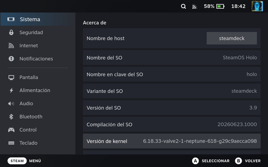Click the 18:42 clock
This screenshot has height=167, width=268.
point(238,6)
